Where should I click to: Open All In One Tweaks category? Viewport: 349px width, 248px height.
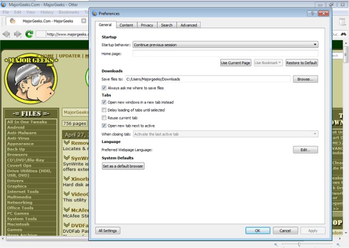(x=27, y=122)
